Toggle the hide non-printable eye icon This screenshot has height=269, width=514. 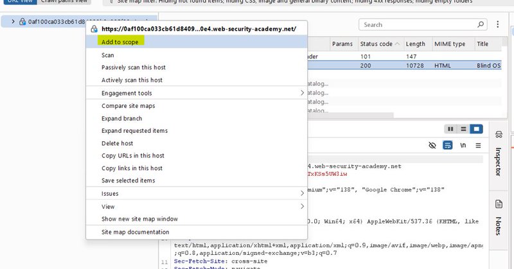coord(432,145)
